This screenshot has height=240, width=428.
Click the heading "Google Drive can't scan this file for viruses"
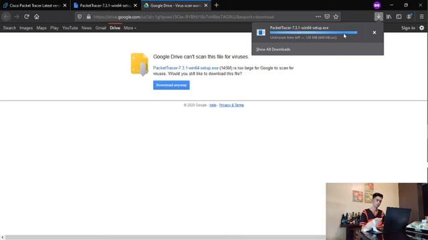click(x=201, y=57)
